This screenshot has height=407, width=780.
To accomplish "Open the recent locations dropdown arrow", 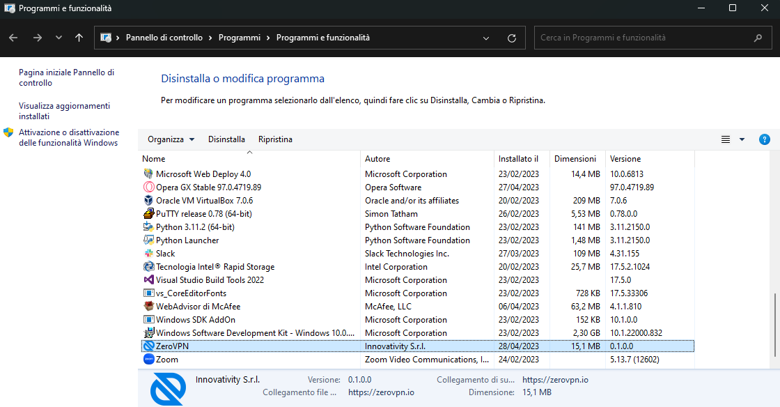I will pos(58,38).
